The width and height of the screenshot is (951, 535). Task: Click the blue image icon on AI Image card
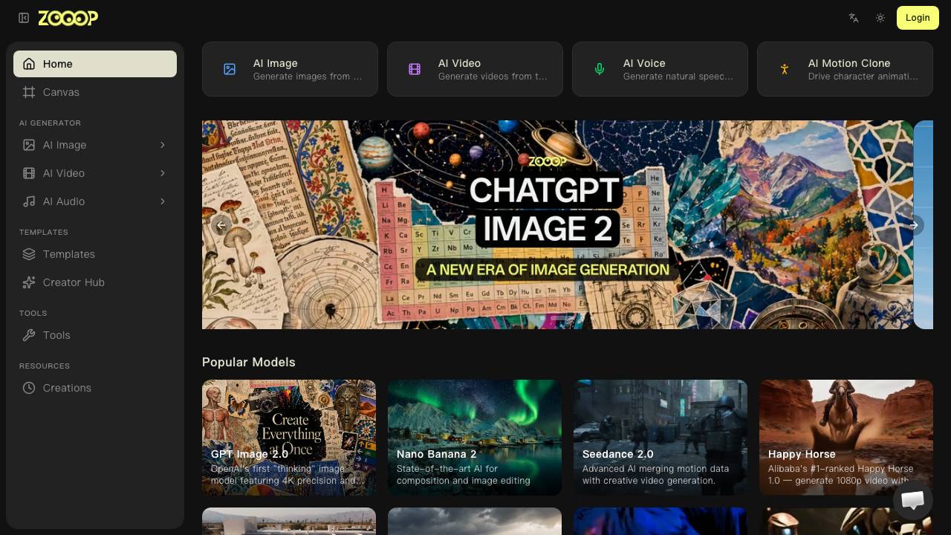click(230, 69)
